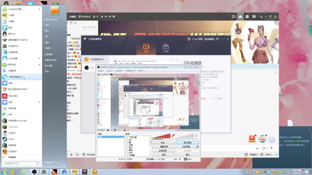Launch Tencent Video from Start menu
The width and height of the screenshot is (312, 175).
(21, 65)
